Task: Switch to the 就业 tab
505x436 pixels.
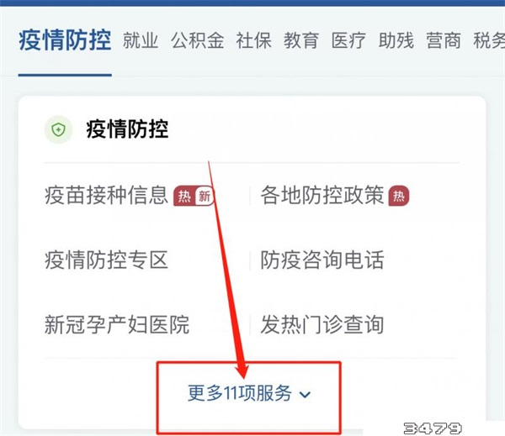Action: [x=141, y=40]
